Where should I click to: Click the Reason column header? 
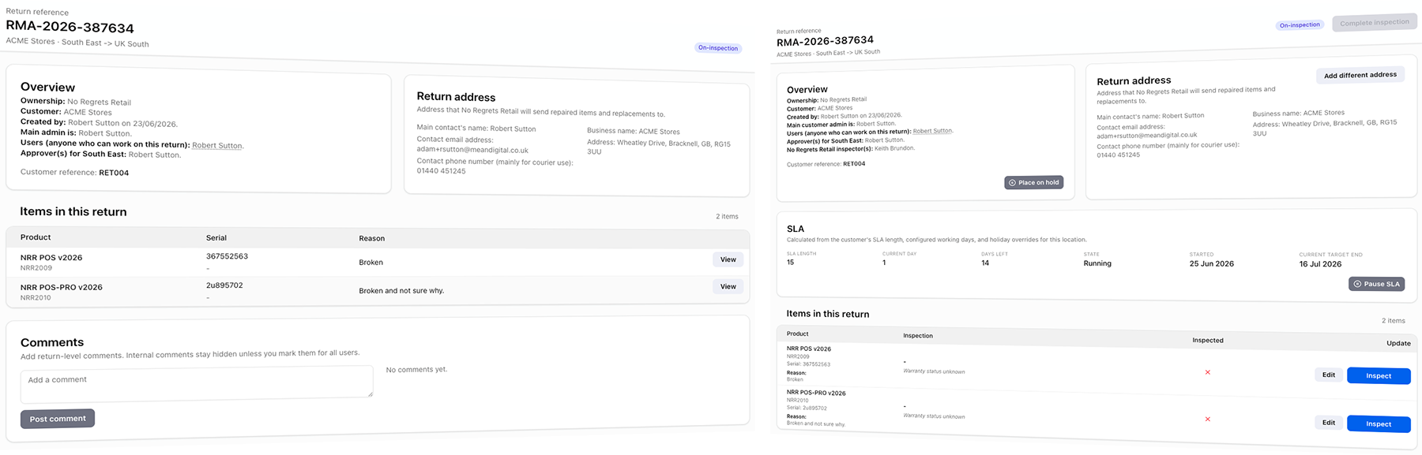(x=372, y=238)
